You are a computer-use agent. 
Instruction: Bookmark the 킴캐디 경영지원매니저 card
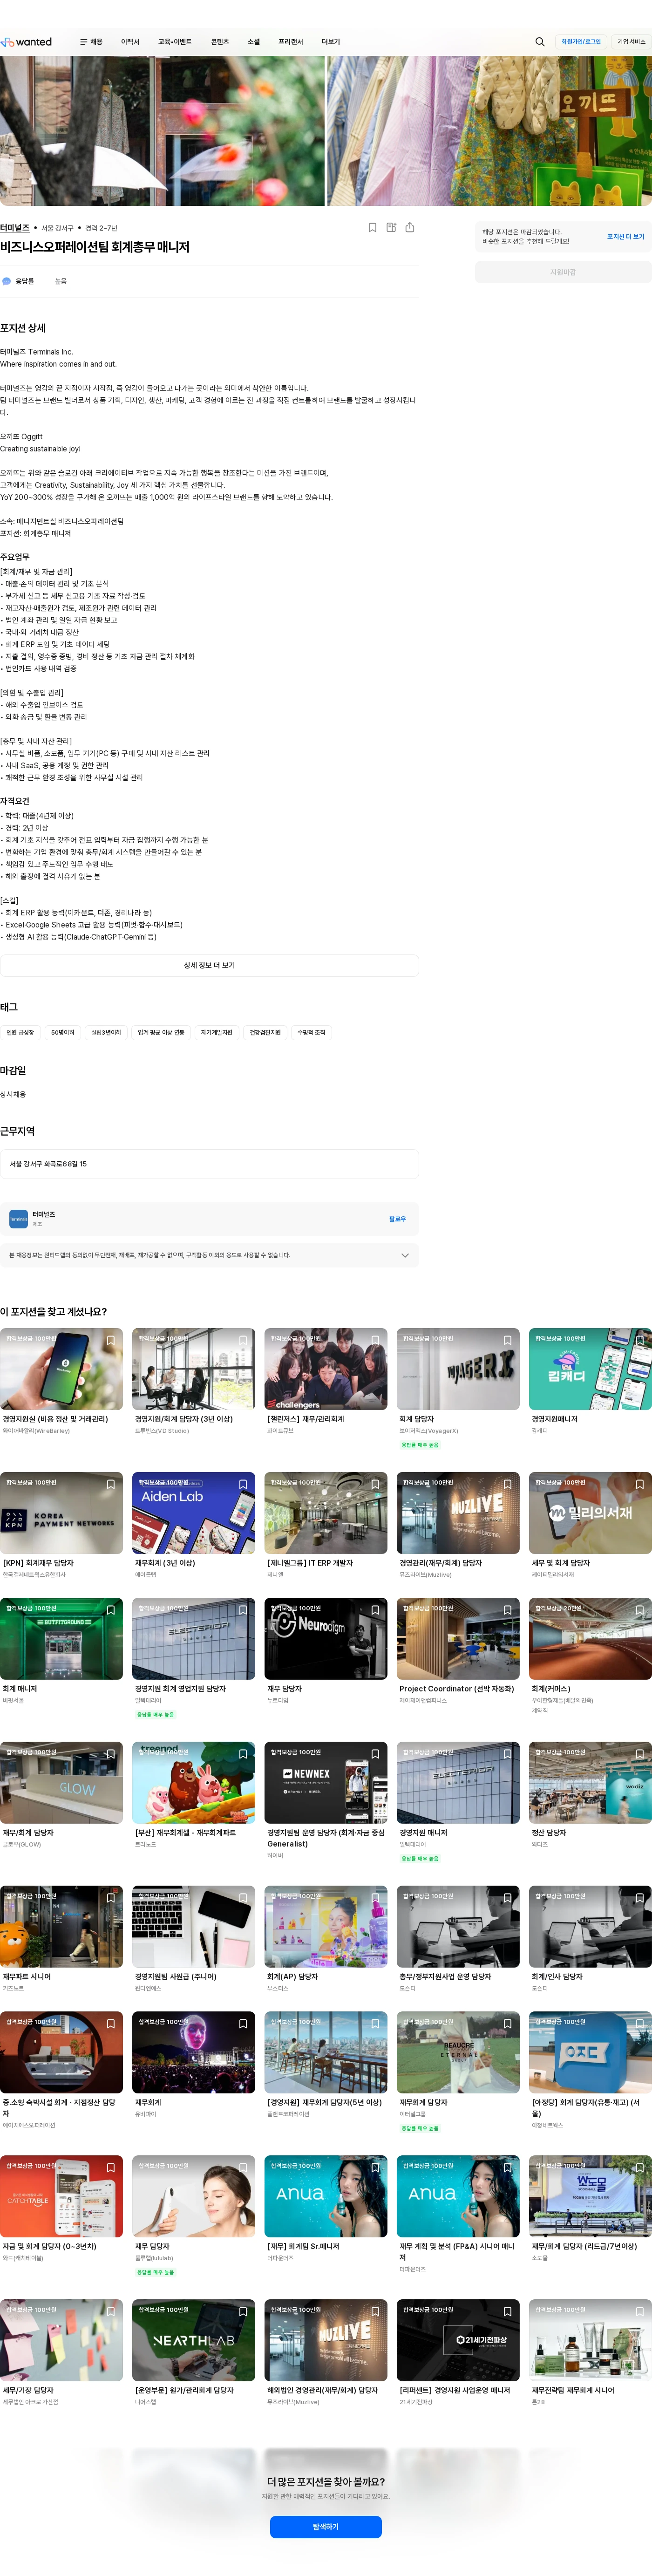click(x=640, y=1341)
